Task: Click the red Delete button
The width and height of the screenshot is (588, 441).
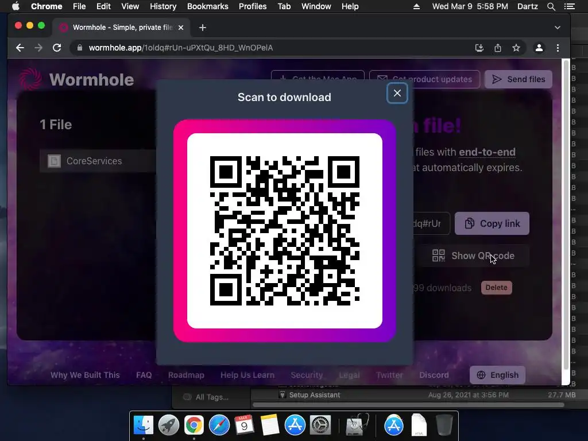Action: point(497,288)
